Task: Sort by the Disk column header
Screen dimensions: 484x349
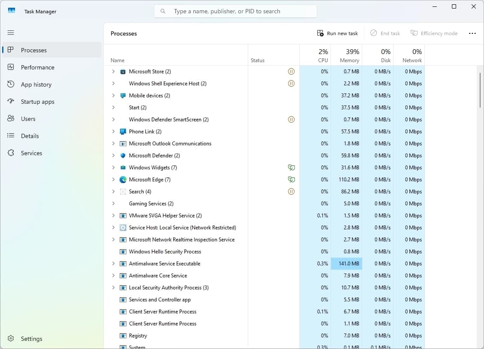Action: tap(378, 55)
